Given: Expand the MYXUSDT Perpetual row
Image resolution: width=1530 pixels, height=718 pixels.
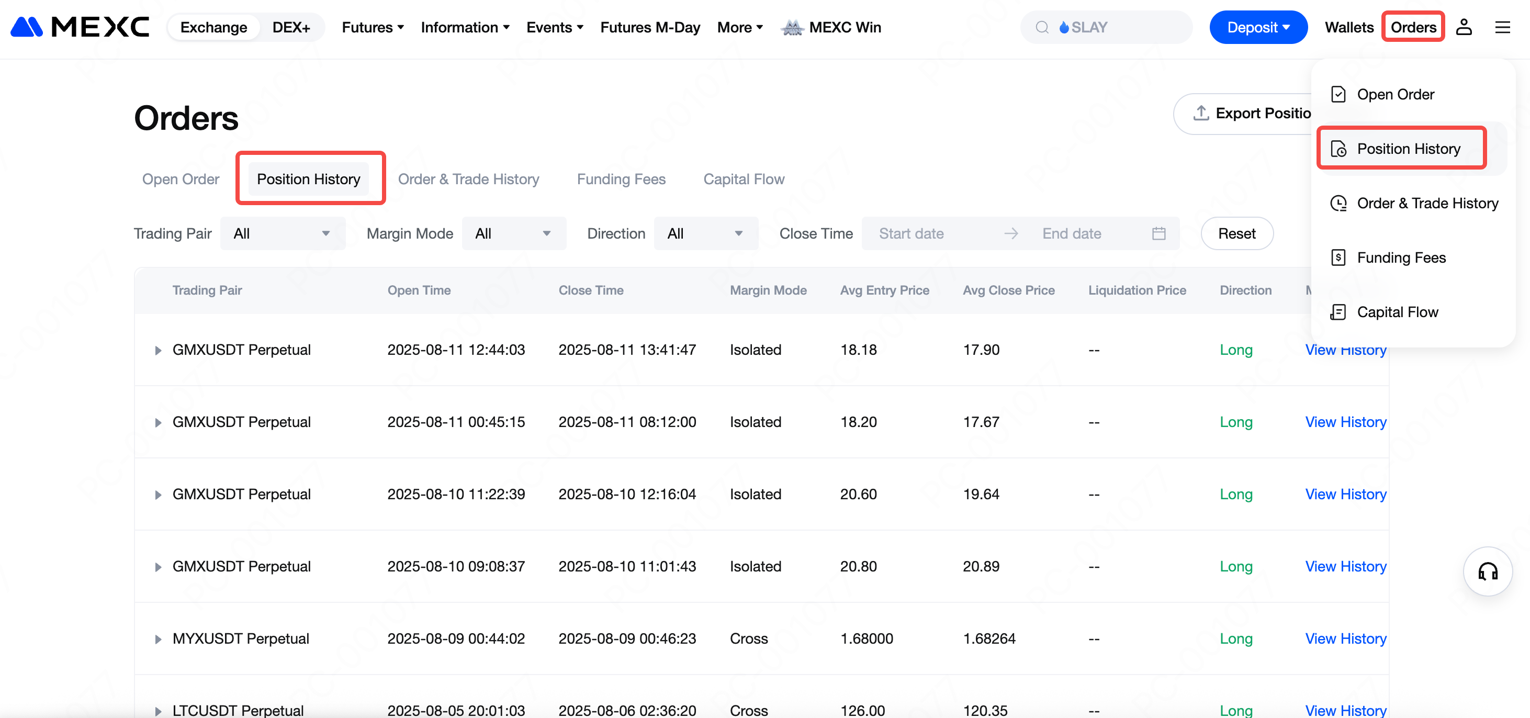Looking at the screenshot, I should point(158,640).
